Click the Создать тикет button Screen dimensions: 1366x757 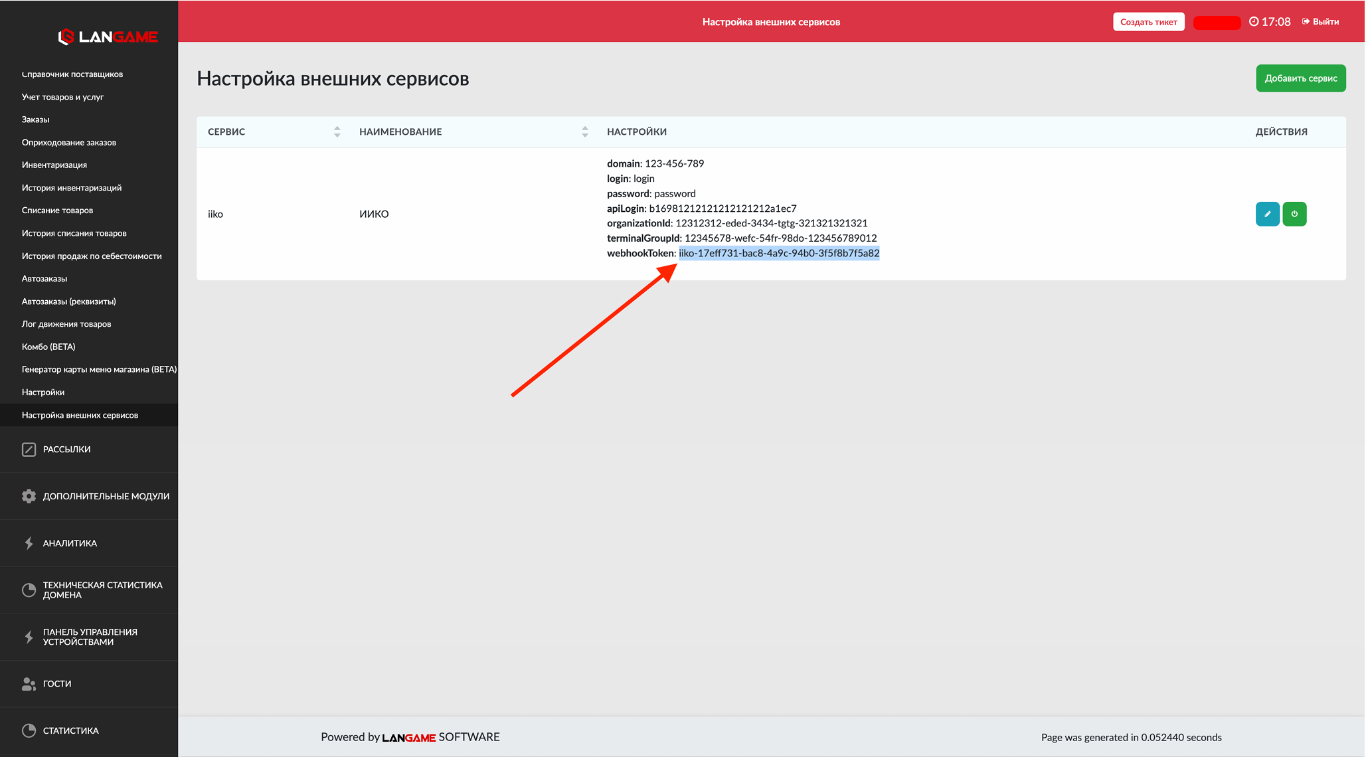(x=1148, y=22)
